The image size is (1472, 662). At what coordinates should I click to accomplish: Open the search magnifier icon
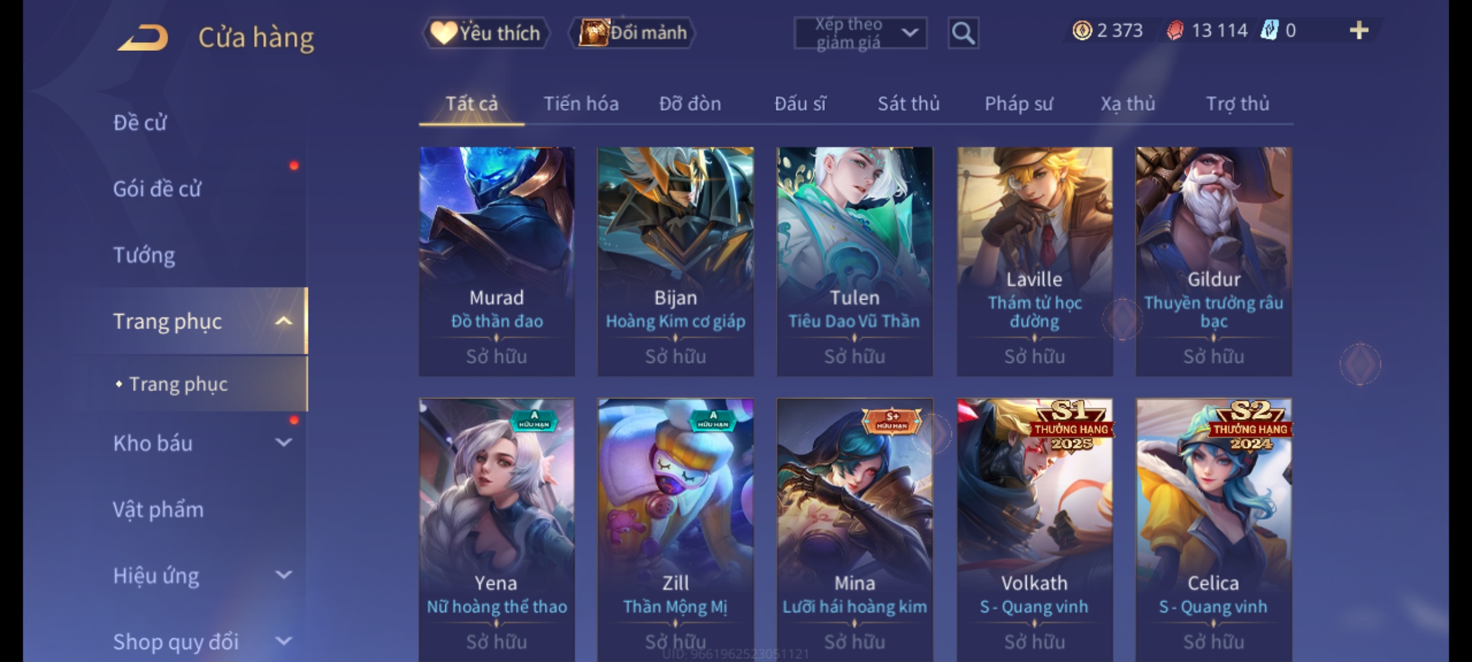tap(963, 33)
